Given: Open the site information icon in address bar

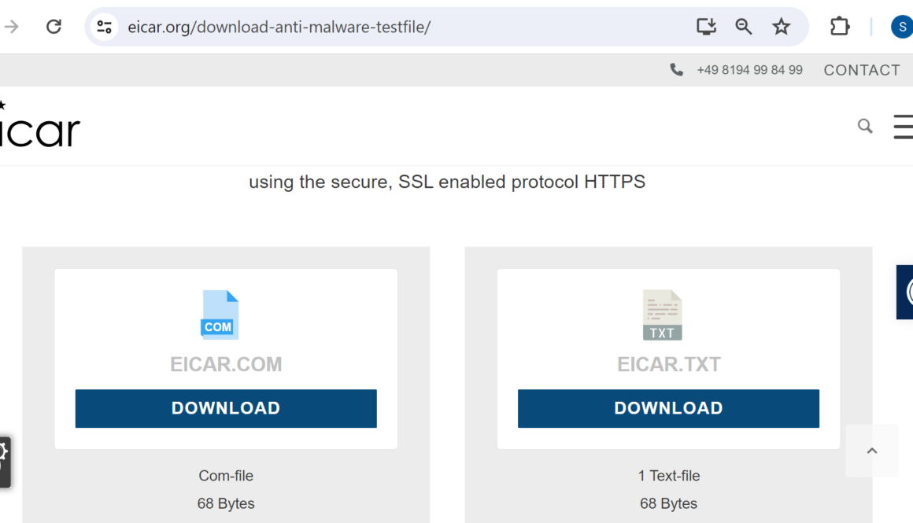Looking at the screenshot, I should pyautogui.click(x=105, y=27).
